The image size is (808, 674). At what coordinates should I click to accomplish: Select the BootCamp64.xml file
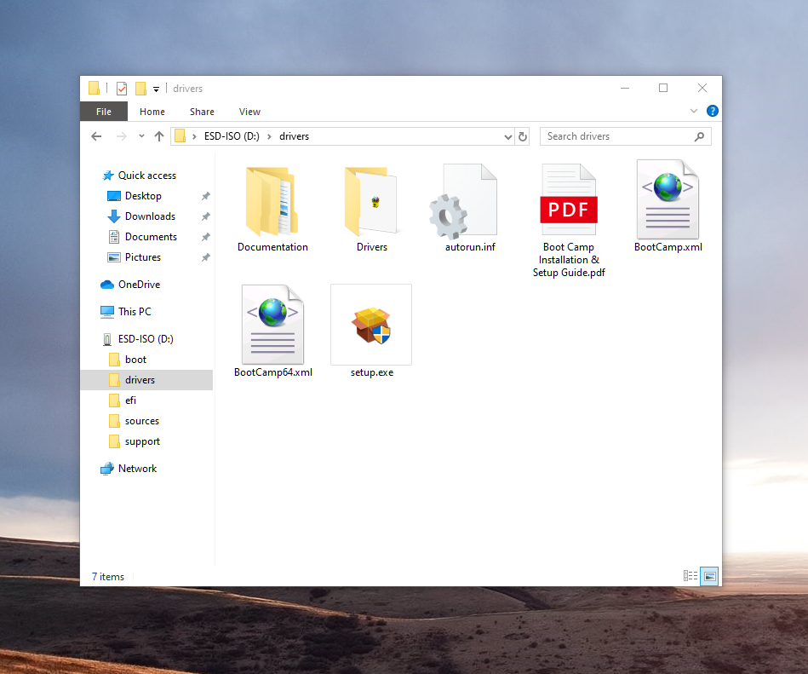click(x=272, y=331)
